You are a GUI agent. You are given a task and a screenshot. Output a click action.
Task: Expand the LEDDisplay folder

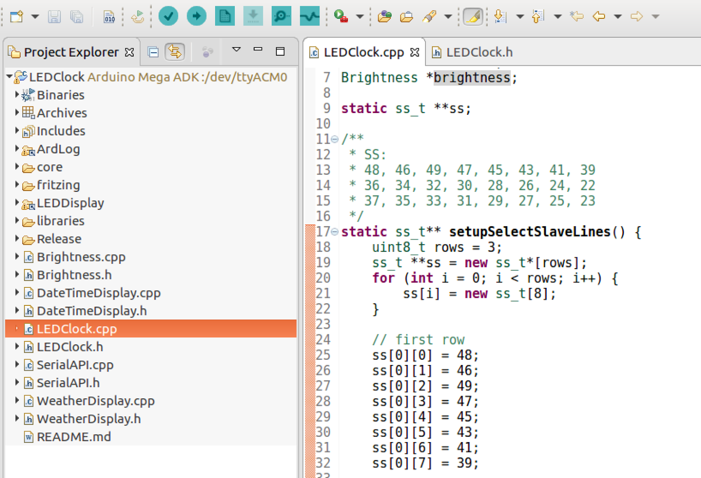17,203
